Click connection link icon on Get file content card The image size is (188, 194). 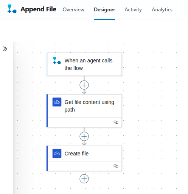tap(116, 122)
